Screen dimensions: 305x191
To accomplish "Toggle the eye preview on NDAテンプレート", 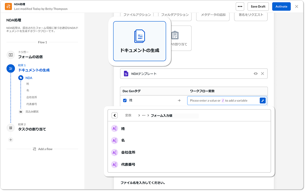I will (256, 73).
